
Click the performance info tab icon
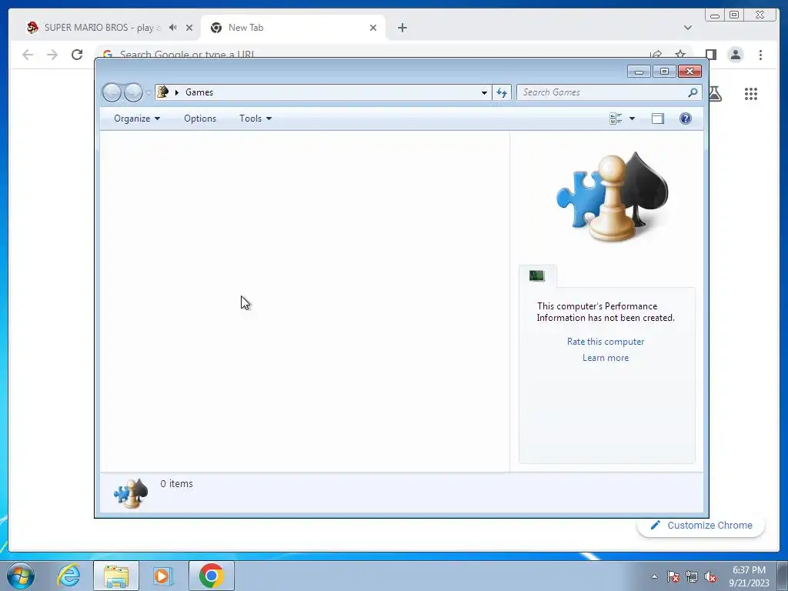click(x=536, y=275)
